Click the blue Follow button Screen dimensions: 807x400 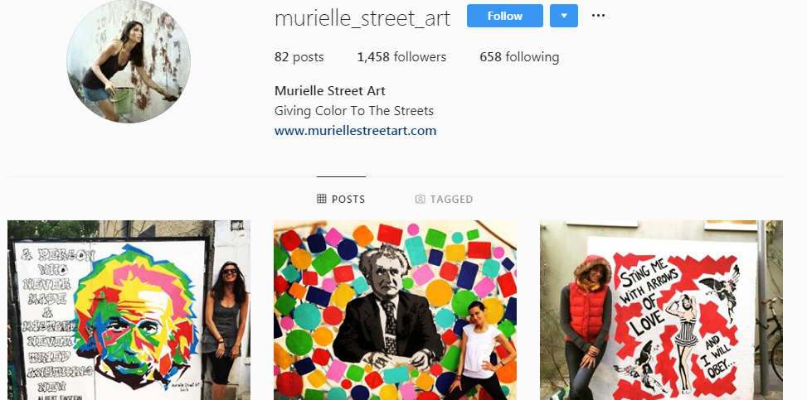click(505, 16)
